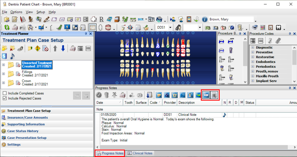Open Case Presentation Setup section

pos(27,138)
